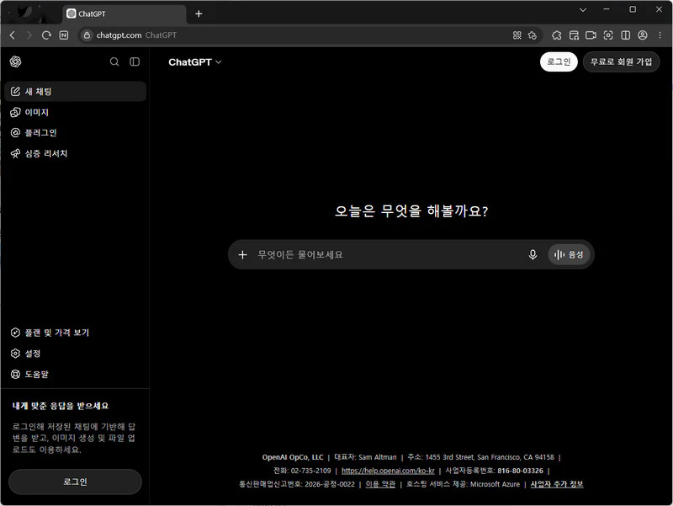Collapse the sidebar with panel icon
The image size is (673, 506).
(x=135, y=61)
